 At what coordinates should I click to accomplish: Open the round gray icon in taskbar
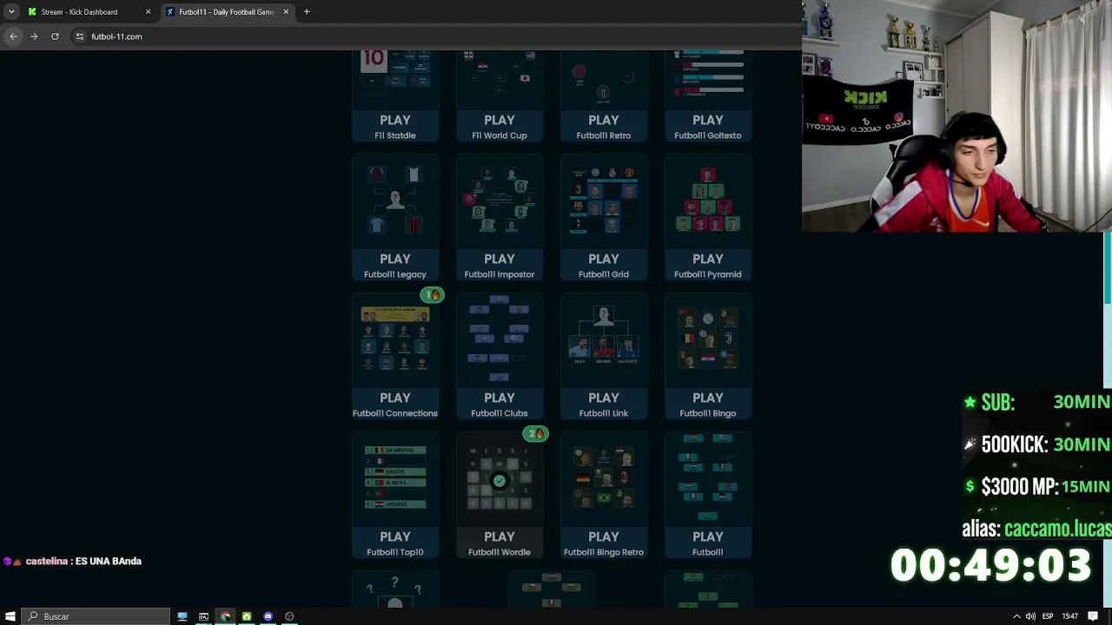tap(289, 616)
